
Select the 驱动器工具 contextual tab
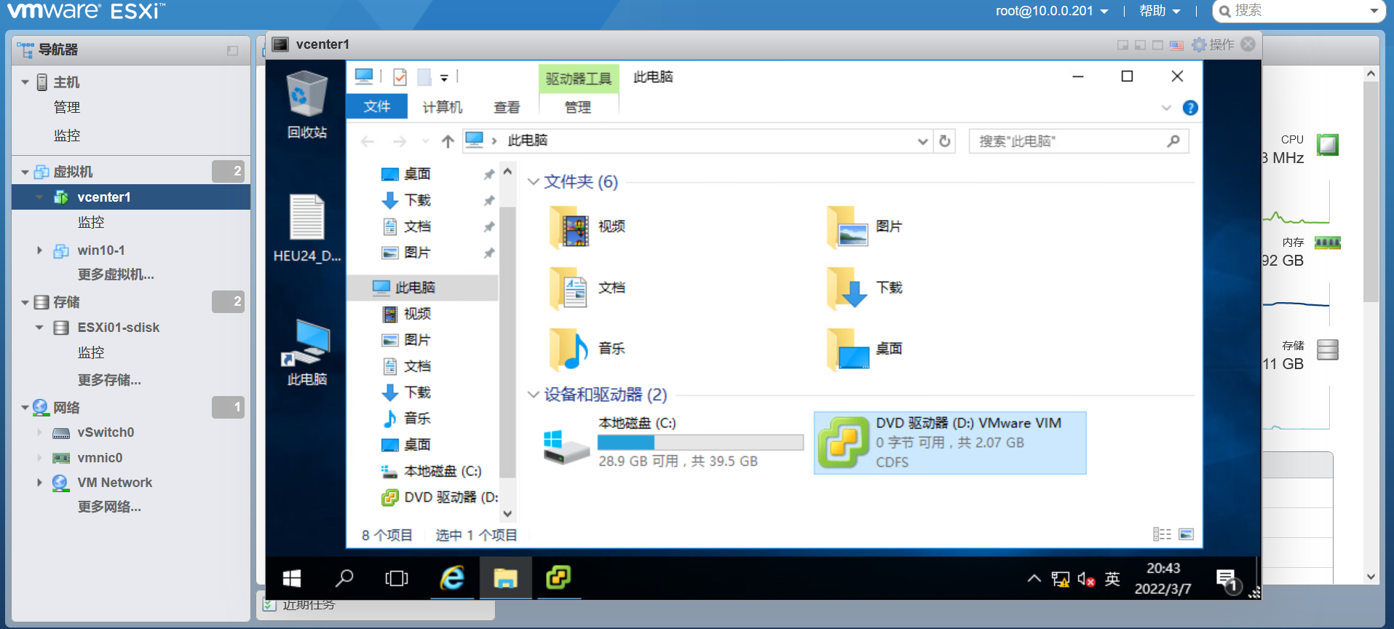click(579, 79)
